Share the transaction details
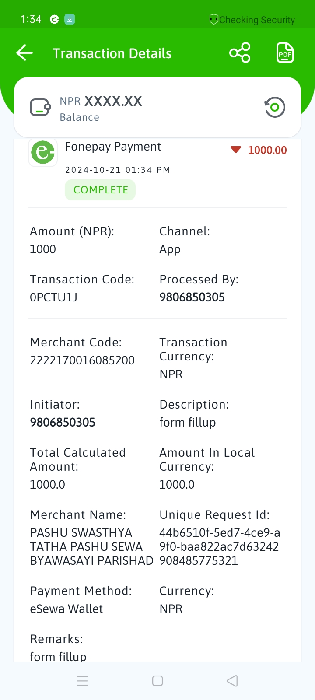Image resolution: width=315 pixels, height=700 pixels. coord(240,53)
